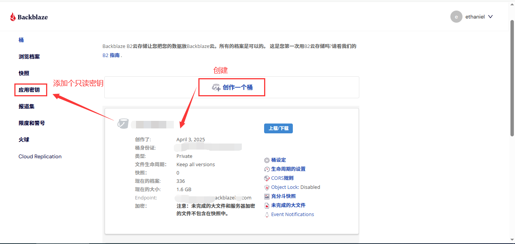
Task: Click the snapshot picture icon
Action: (x=267, y=196)
